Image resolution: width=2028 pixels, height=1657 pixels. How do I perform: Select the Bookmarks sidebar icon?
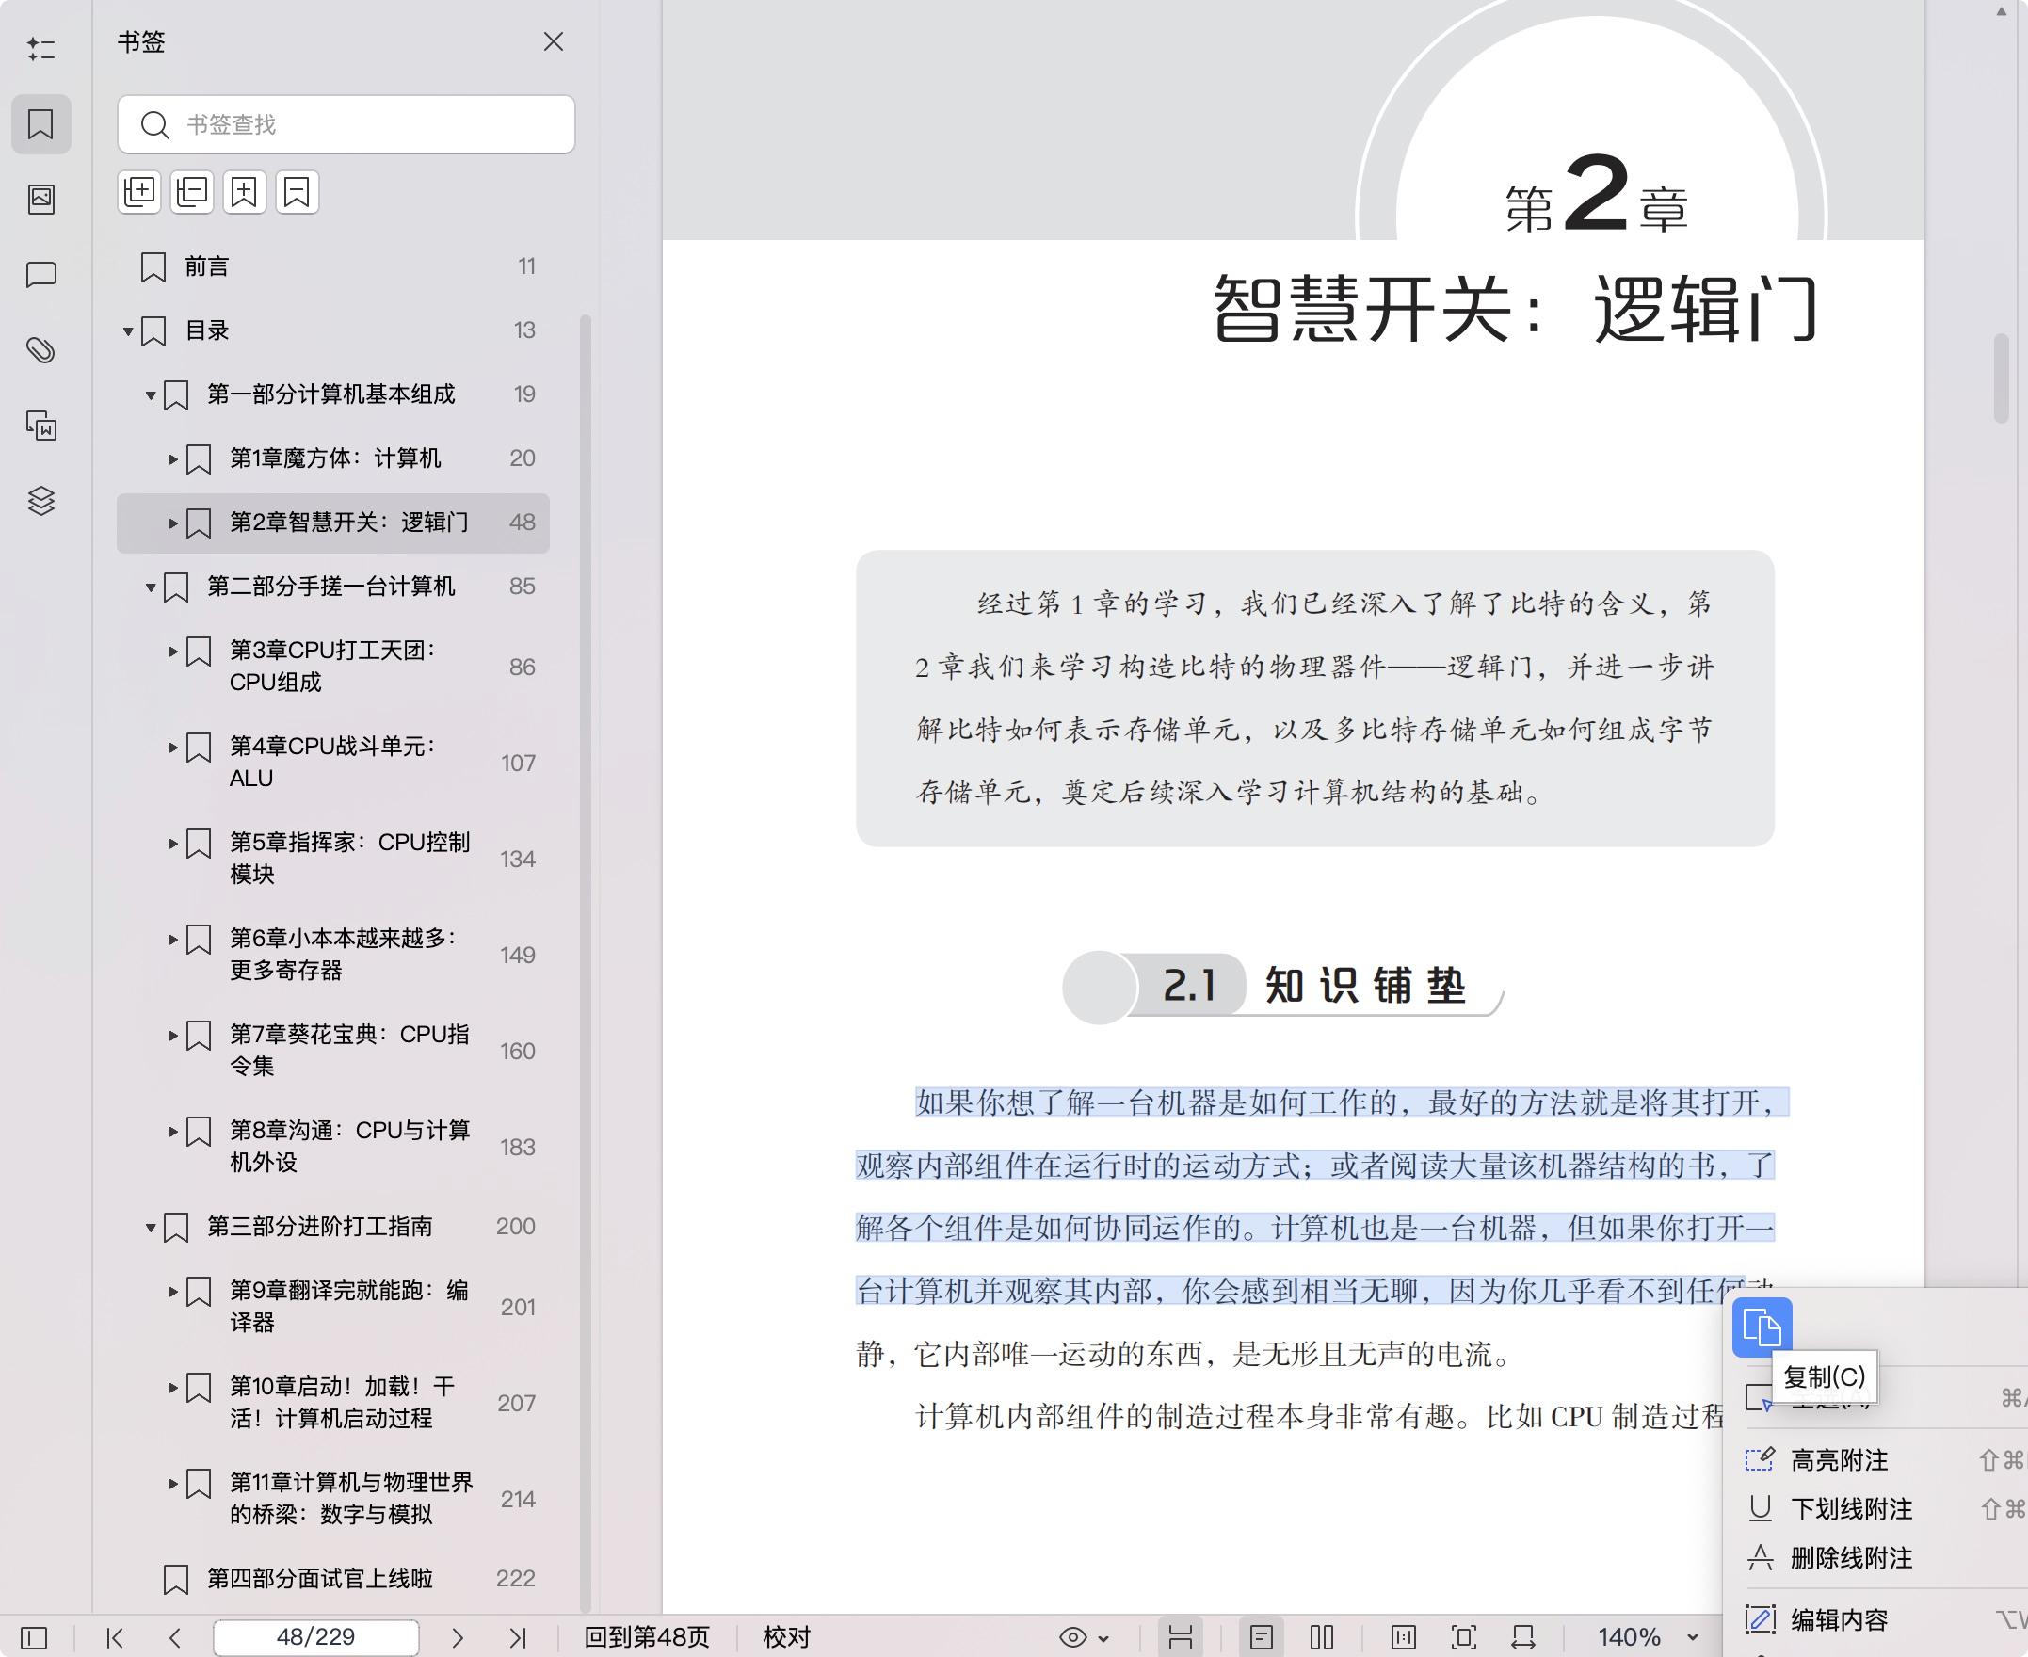pos(41,124)
